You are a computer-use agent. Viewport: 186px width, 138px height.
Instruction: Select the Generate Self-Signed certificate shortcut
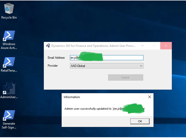tap(9, 119)
